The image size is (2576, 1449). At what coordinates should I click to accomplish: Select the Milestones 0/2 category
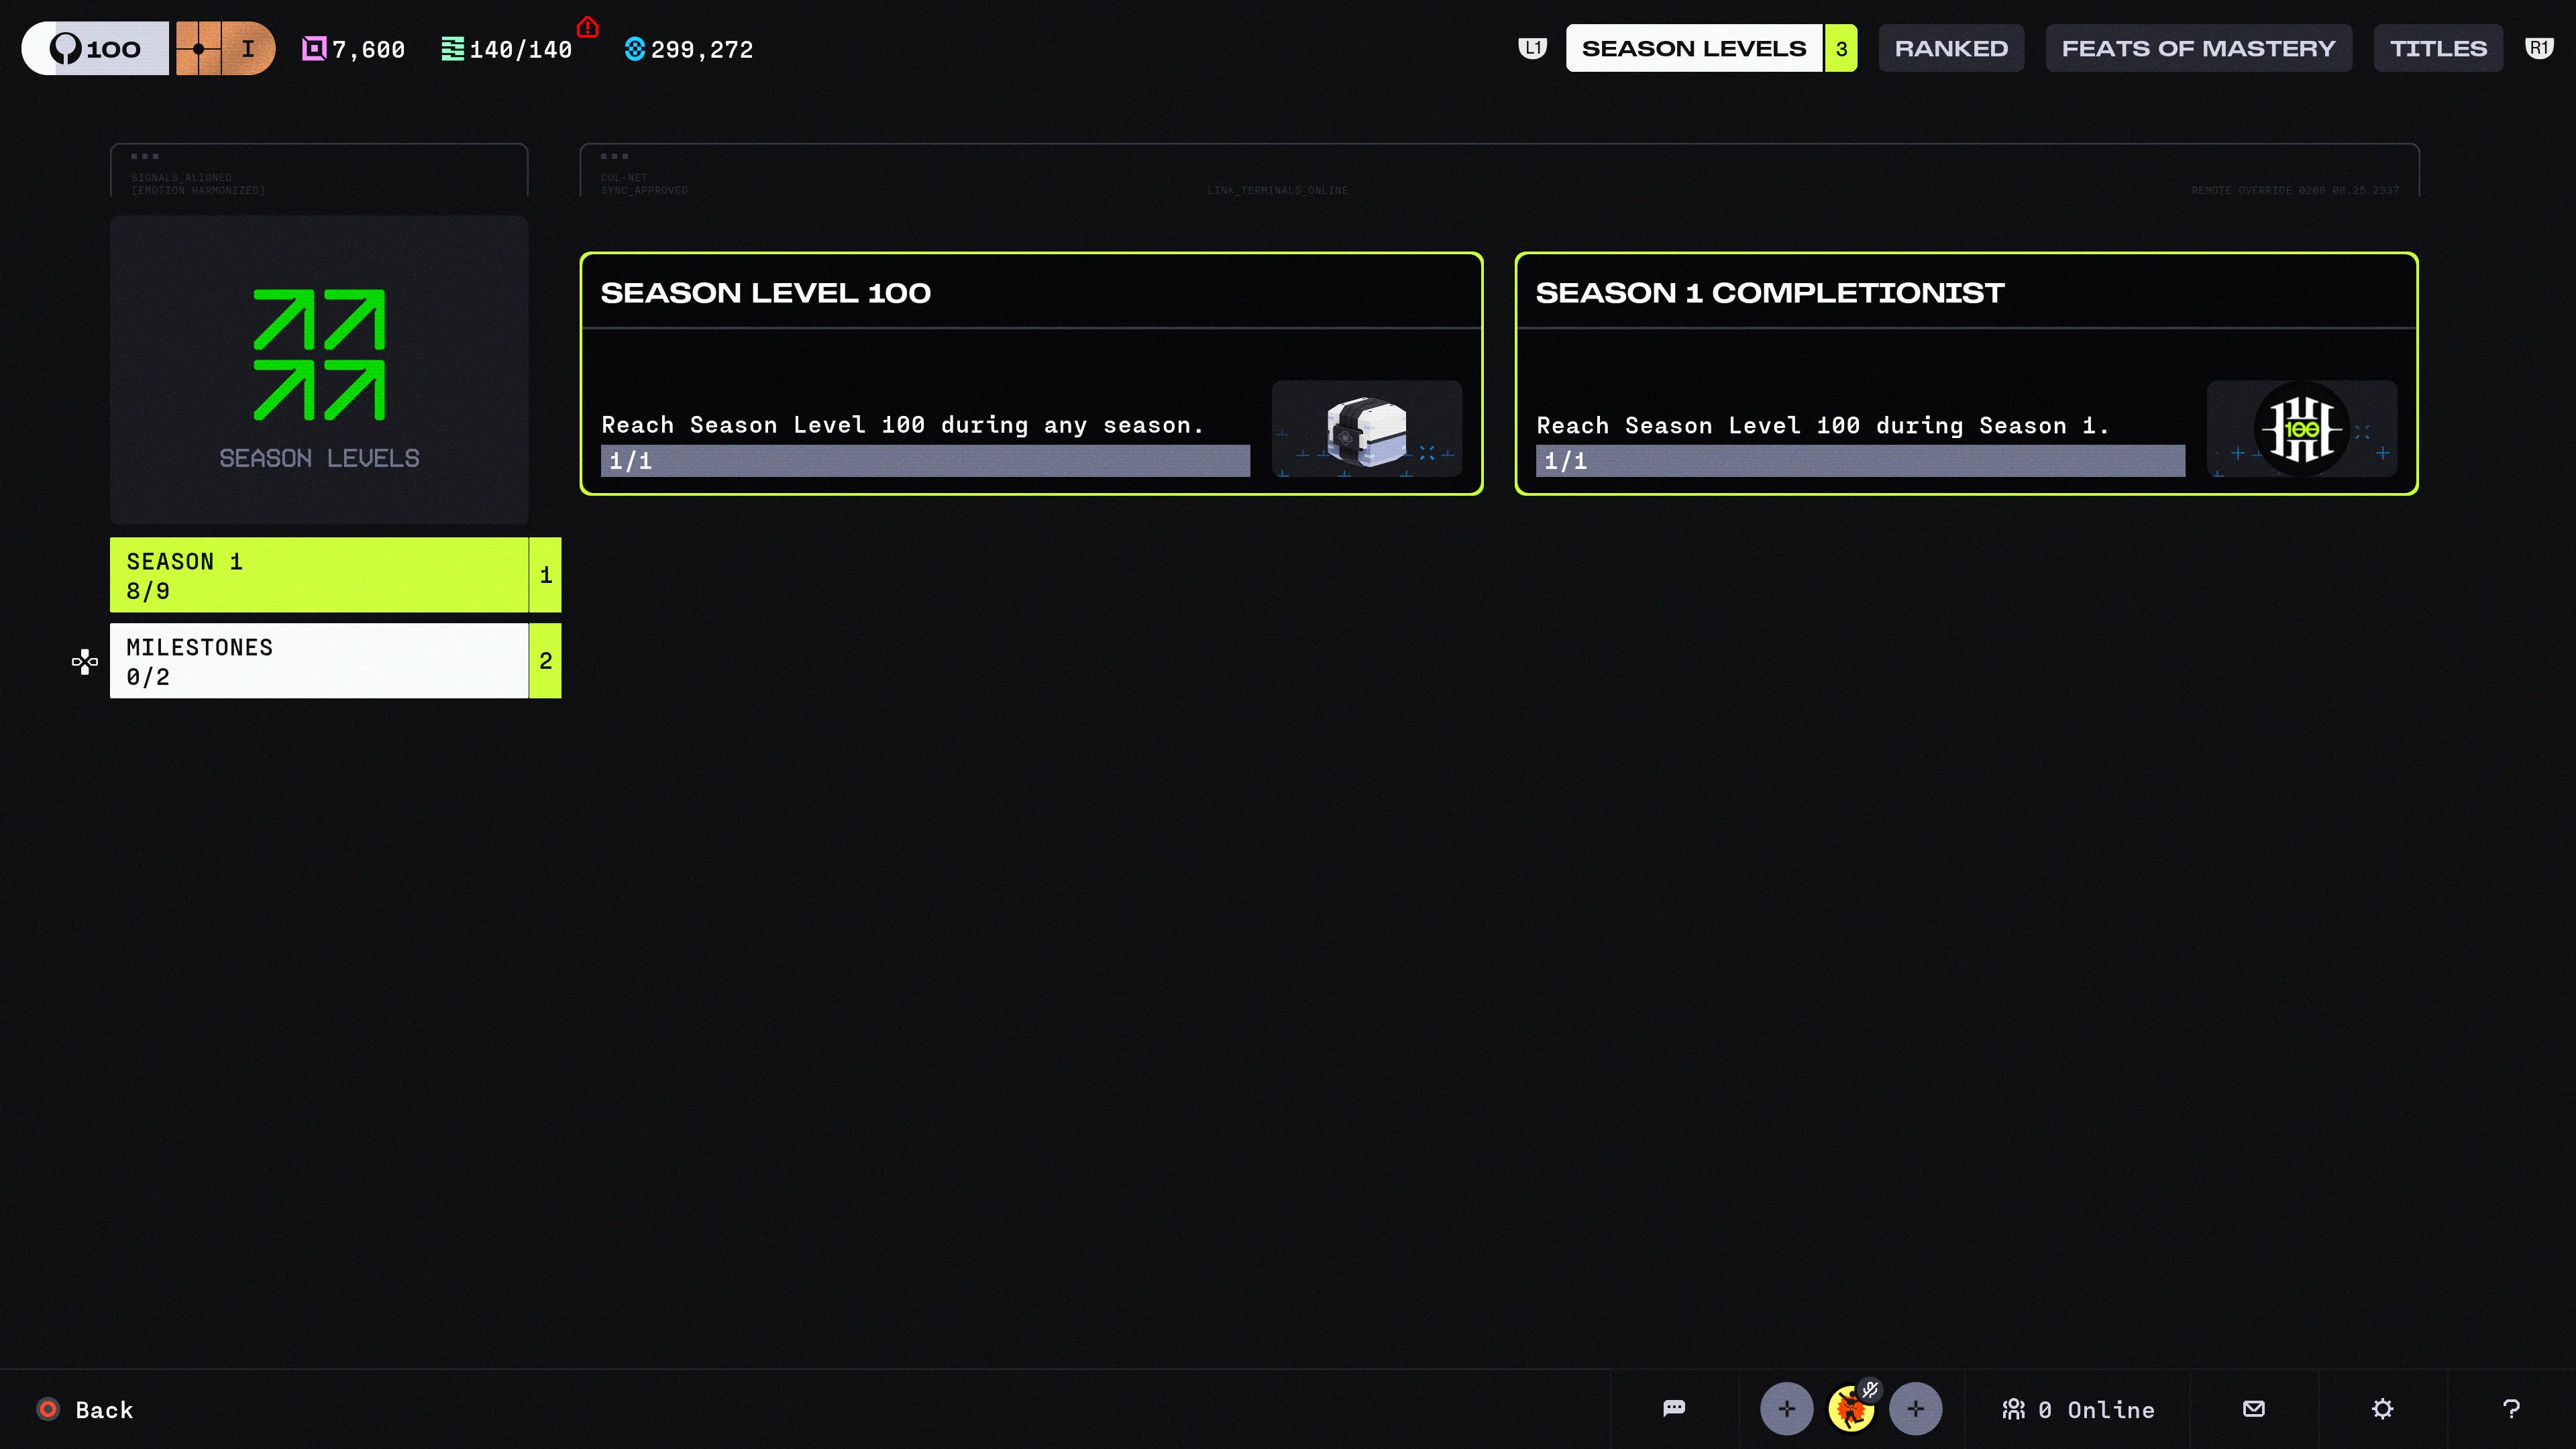click(335, 661)
